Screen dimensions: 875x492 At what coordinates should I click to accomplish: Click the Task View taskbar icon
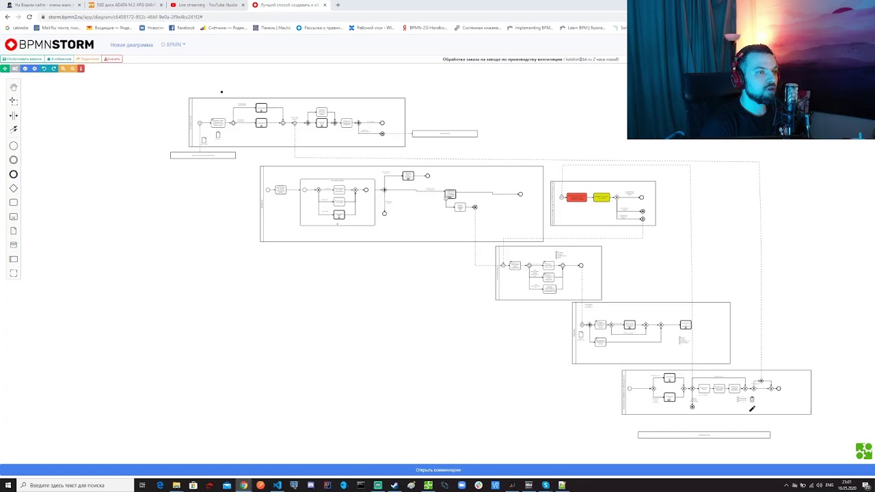(142, 485)
